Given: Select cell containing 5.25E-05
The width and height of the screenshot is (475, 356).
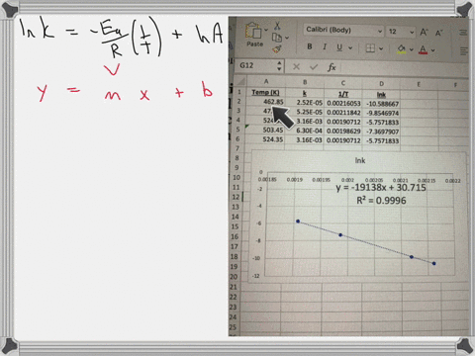Looking at the screenshot, I should [305, 112].
